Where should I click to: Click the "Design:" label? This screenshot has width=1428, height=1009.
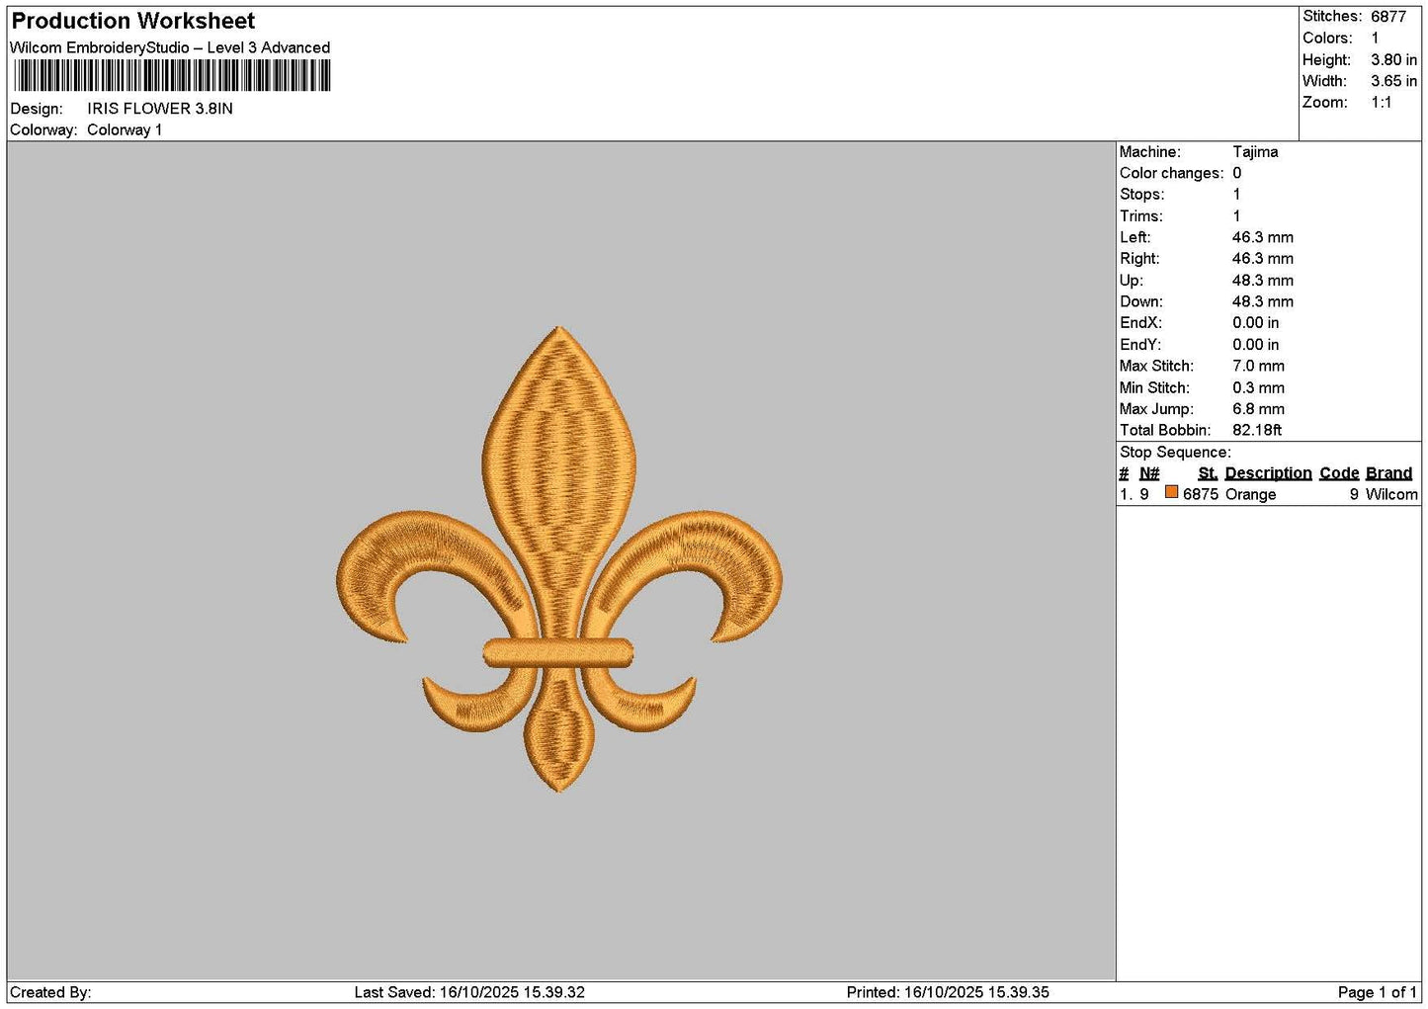(x=37, y=109)
